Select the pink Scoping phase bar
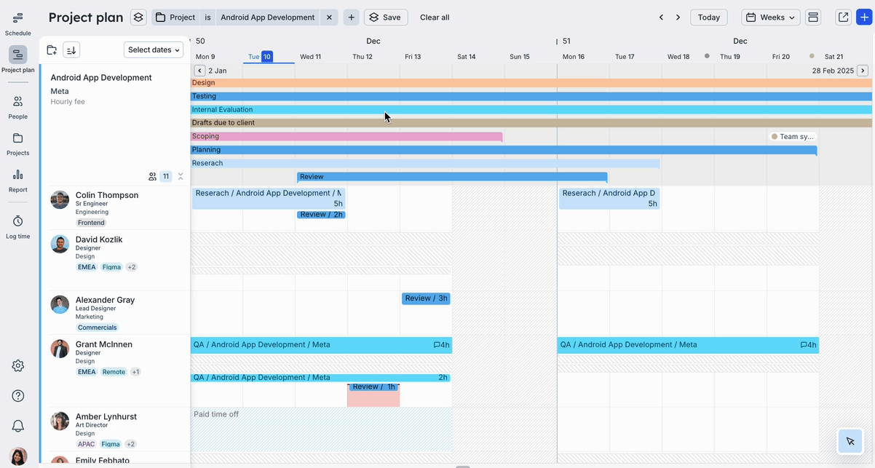 pyautogui.click(x=347, y=136)
